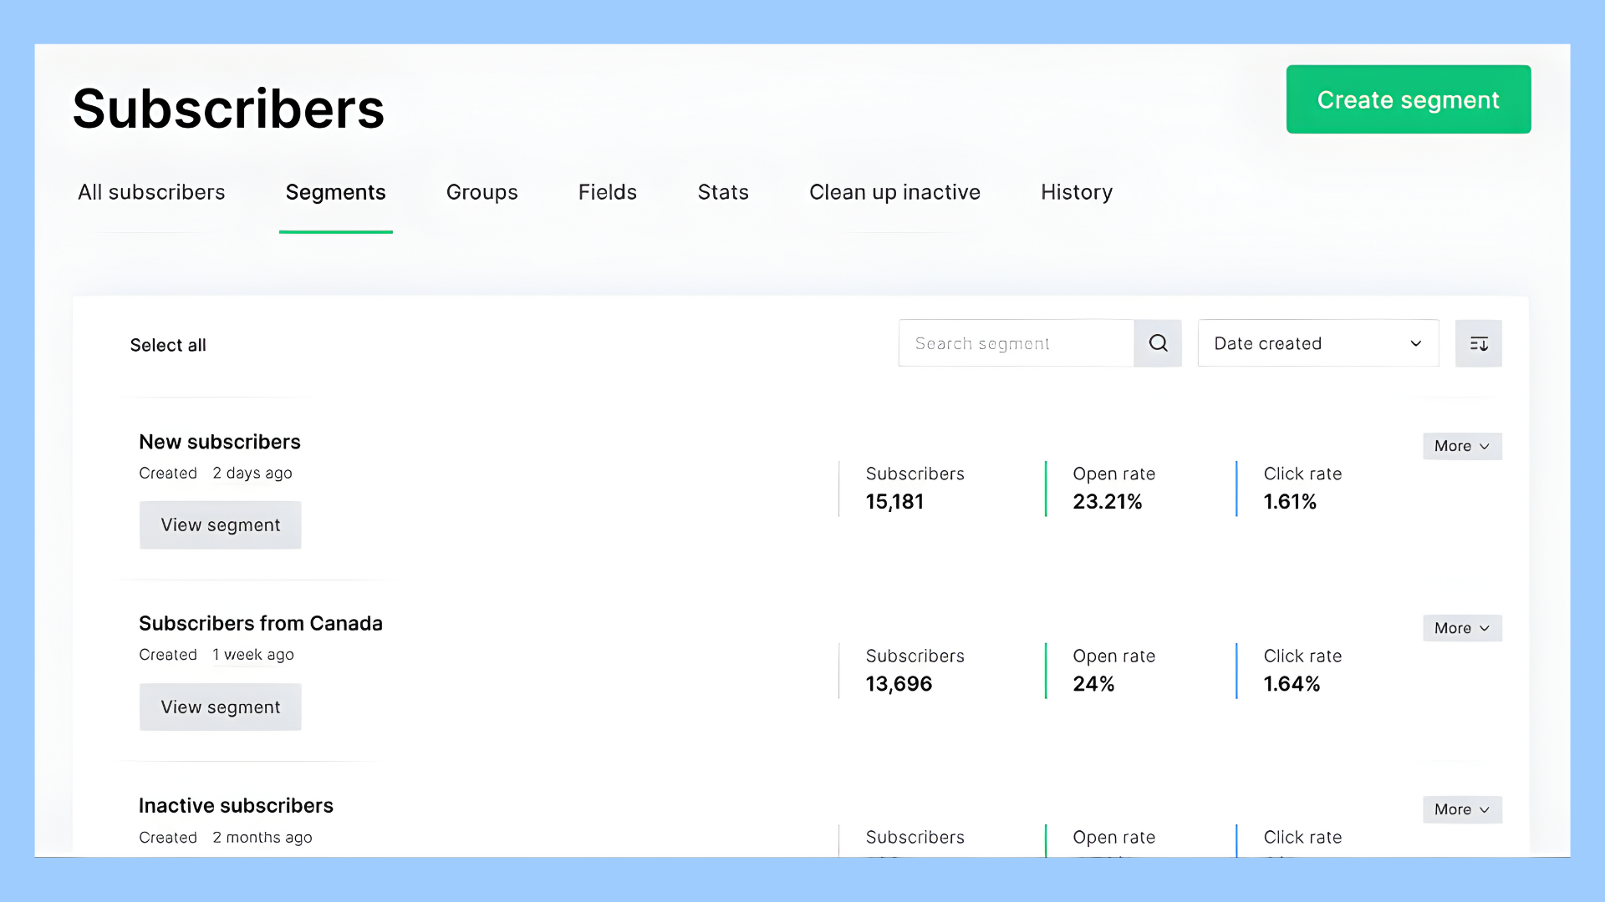The image size is (1605, 902).
Task: Click the search magnifier icon
Action: (x=1158, y=343)
